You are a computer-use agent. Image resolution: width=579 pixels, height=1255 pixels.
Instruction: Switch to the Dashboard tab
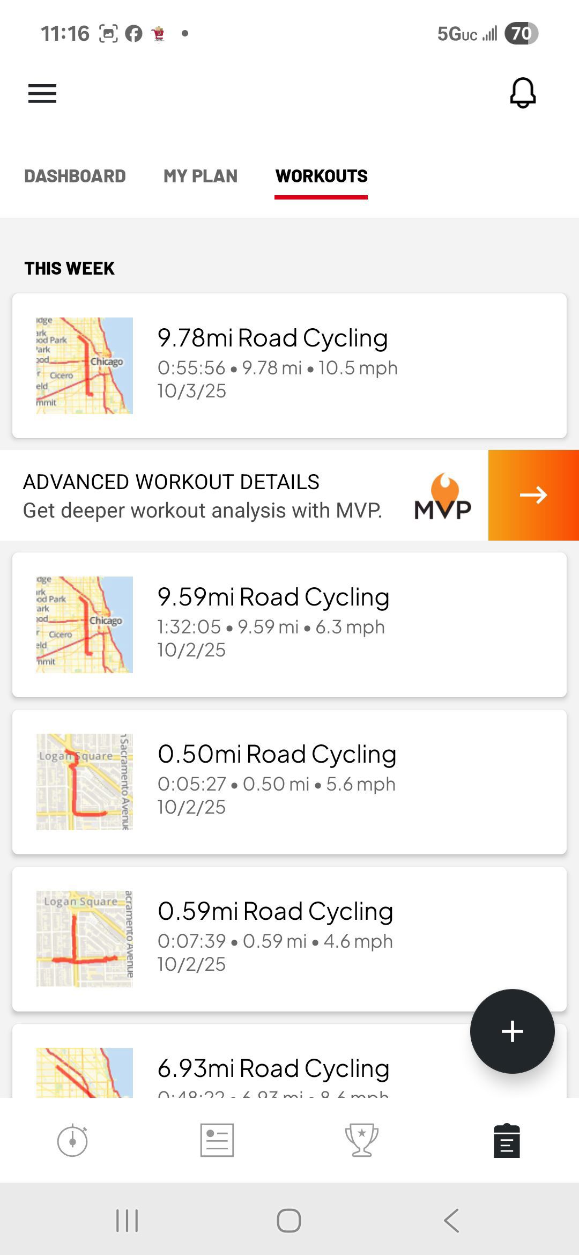75,176
